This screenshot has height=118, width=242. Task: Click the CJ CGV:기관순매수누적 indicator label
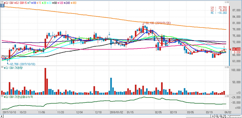point(19,97)
